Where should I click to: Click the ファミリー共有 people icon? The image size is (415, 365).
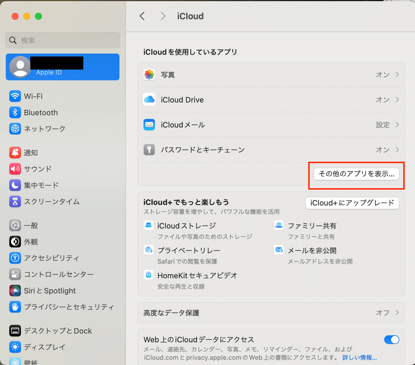pyautogui.click(x=279, y=225)
